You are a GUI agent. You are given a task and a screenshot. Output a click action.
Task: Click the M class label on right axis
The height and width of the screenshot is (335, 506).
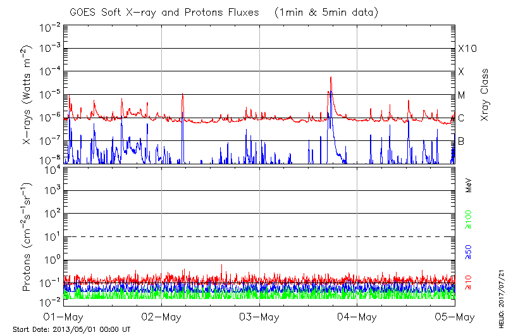pos(462,95)
